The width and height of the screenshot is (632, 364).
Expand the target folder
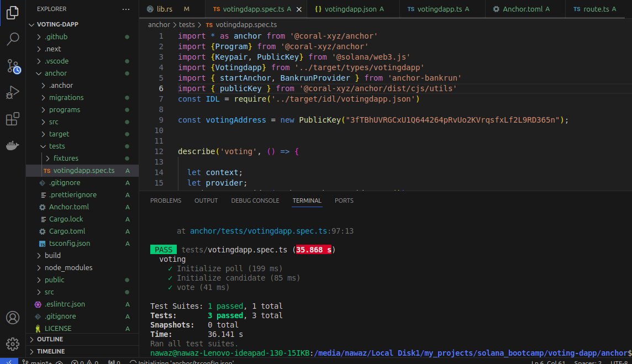(x=43, y=134)
